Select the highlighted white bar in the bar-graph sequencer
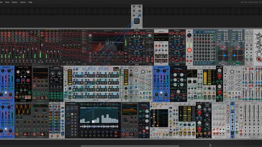The image size is (262, 147). tap(93, 122)
